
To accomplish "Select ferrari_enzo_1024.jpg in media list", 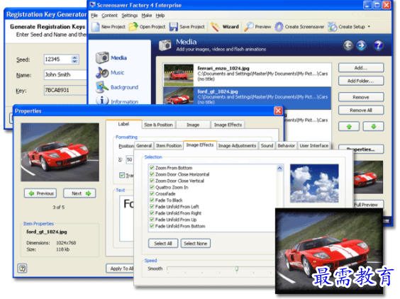I will pyautogui.click(x=247, y=74).
